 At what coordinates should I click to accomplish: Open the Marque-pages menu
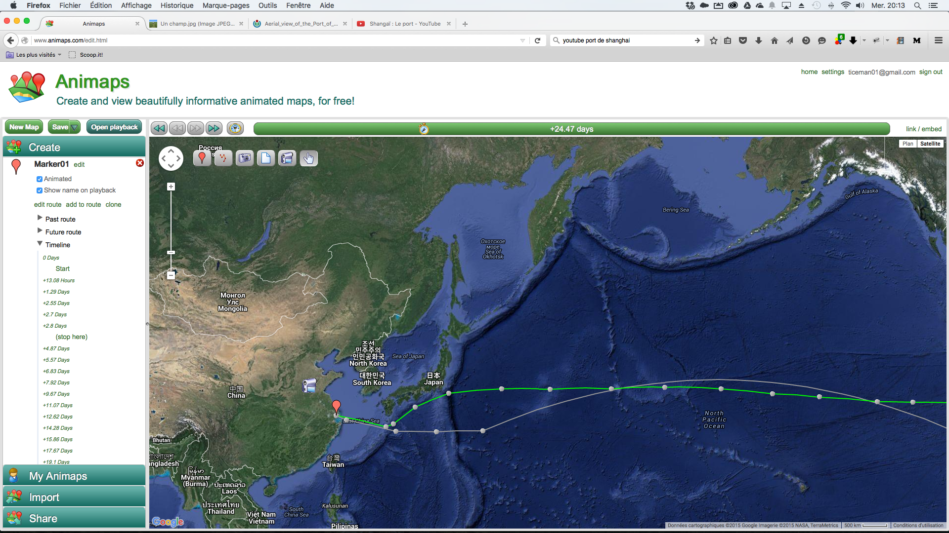[226, 5]
